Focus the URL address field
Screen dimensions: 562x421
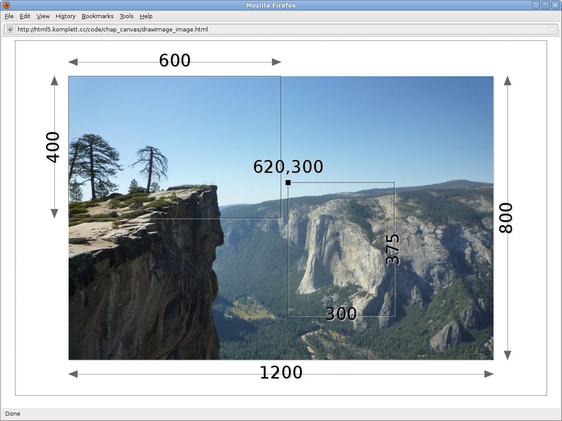click(x=279, y=30)
